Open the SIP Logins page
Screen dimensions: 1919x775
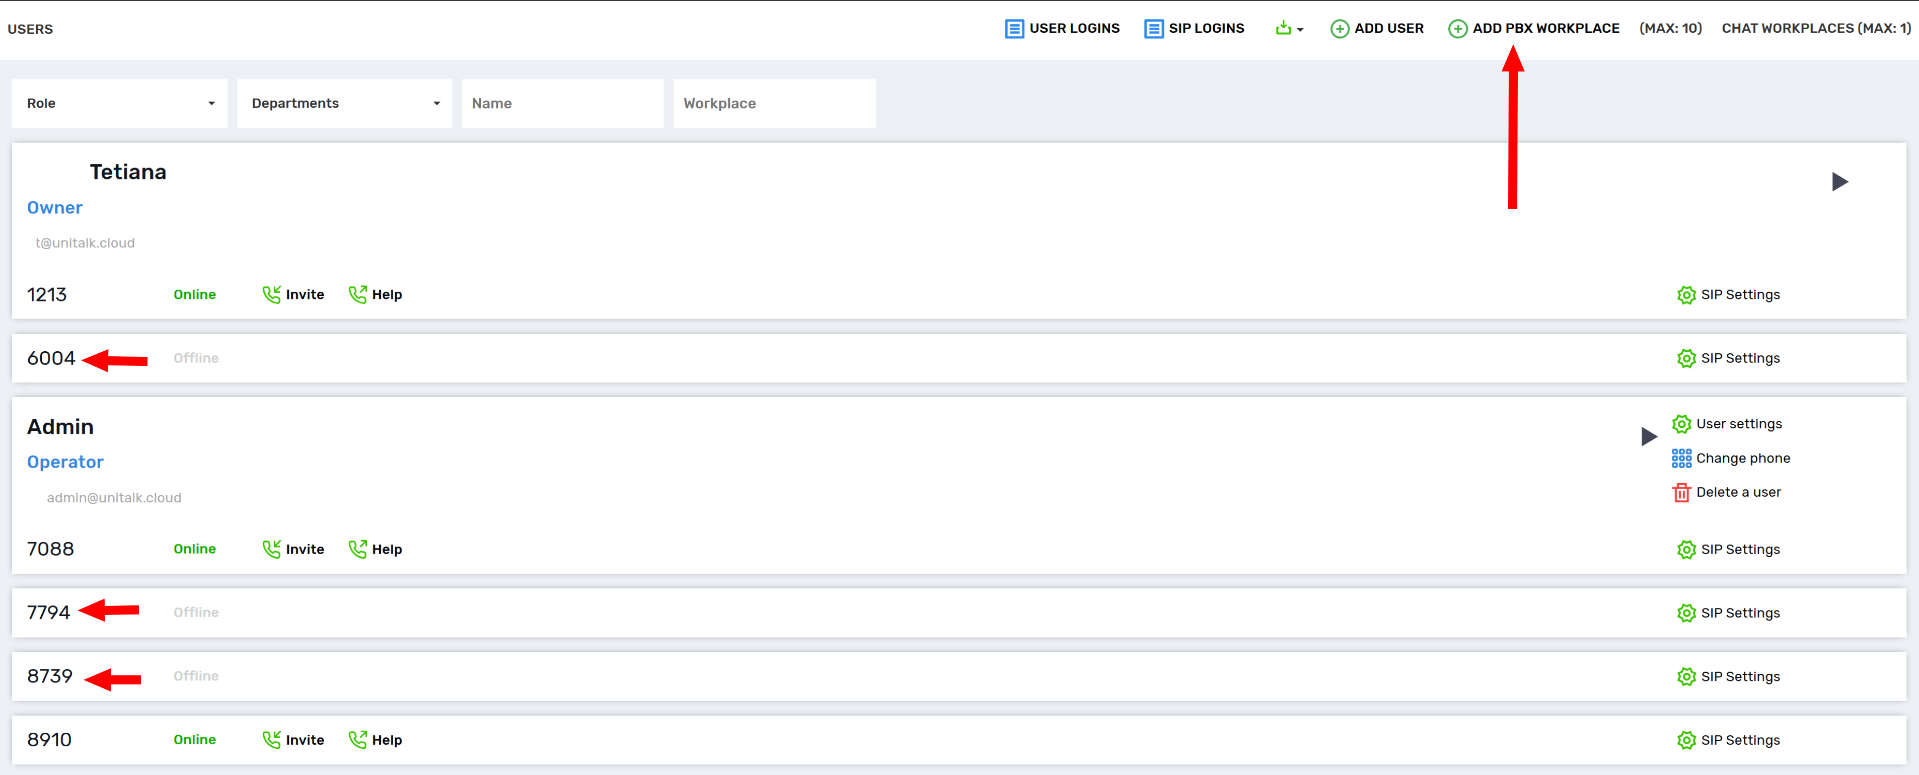click(1194, 28)
